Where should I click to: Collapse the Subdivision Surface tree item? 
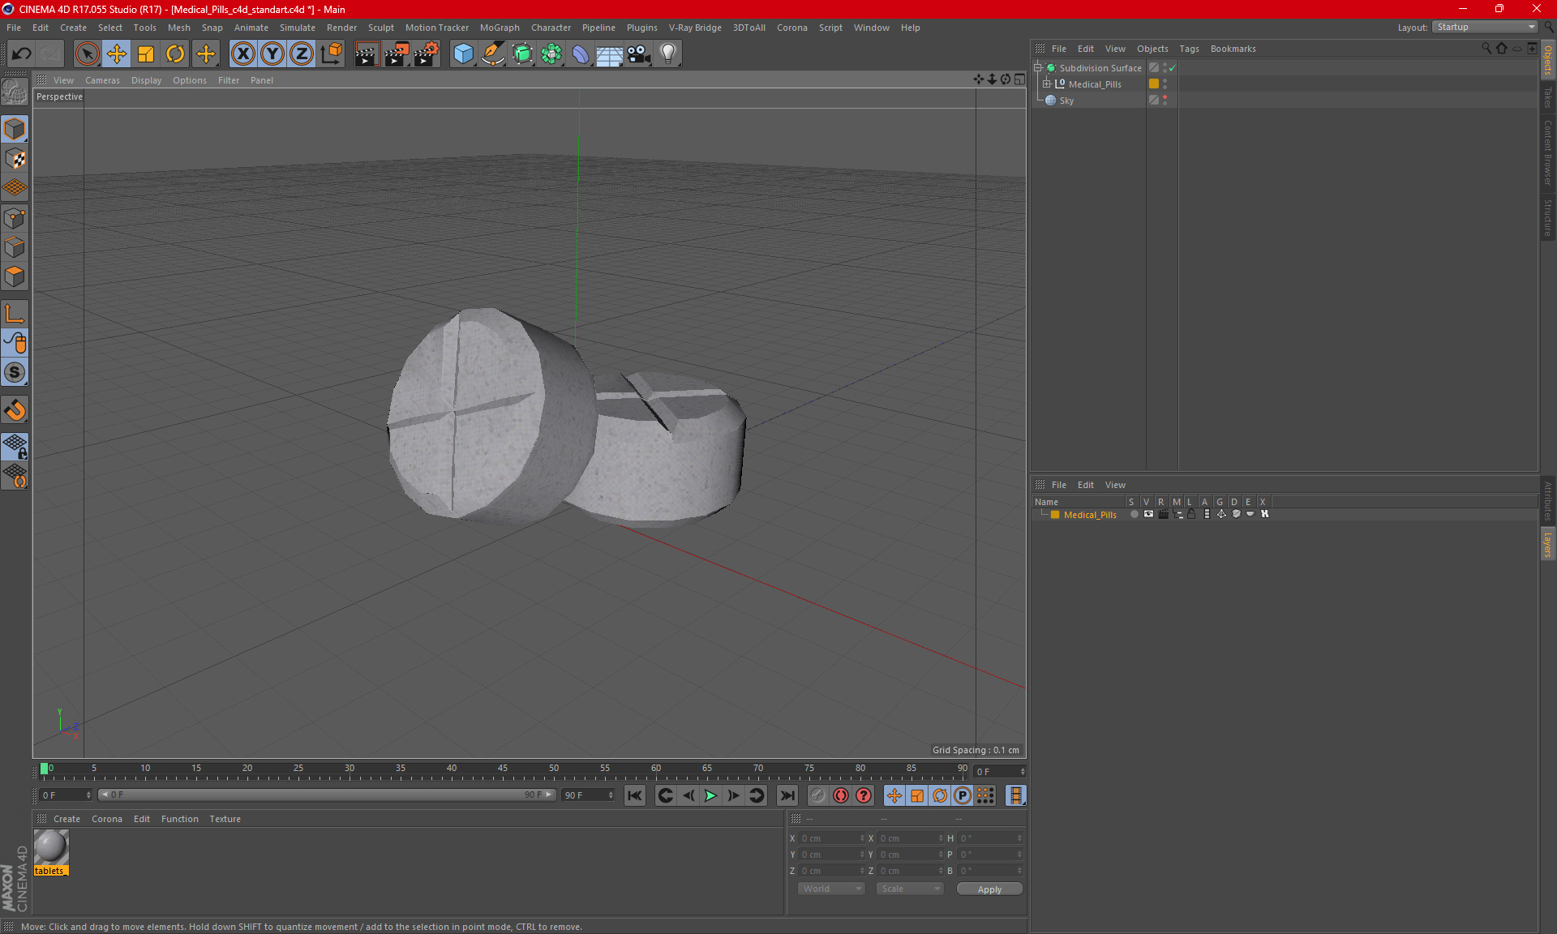coord(1038,68)
